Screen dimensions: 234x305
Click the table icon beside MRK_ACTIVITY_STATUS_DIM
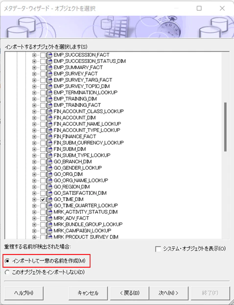tap(49, 212)
